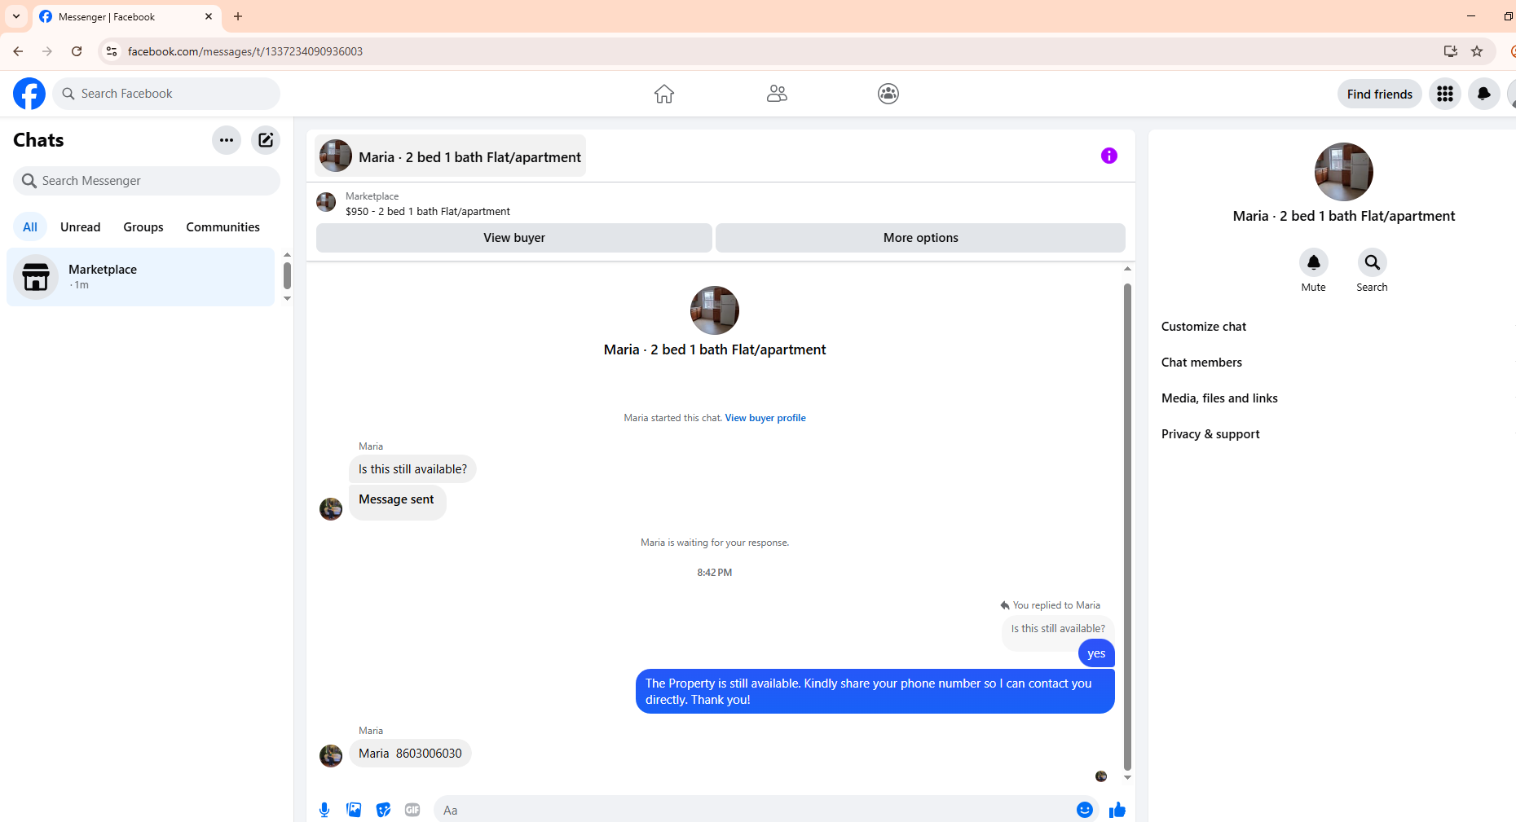Select the Communities chats filter

(x=223, y=227)
